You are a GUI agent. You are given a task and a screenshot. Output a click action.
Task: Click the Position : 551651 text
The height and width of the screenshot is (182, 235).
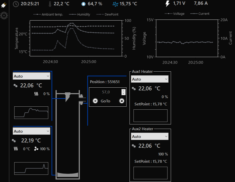pos(105,82)
